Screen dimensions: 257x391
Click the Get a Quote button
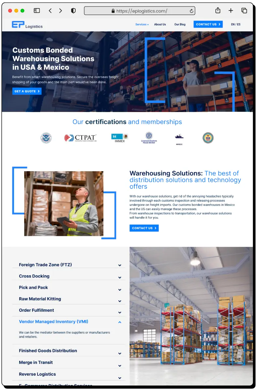click(27, 91)
